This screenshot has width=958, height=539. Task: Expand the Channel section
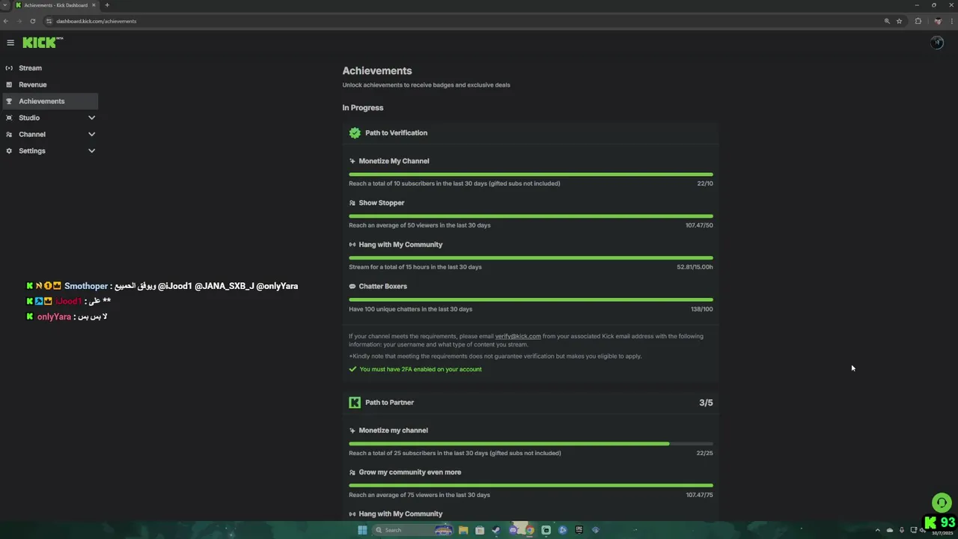tap(91, 134)
